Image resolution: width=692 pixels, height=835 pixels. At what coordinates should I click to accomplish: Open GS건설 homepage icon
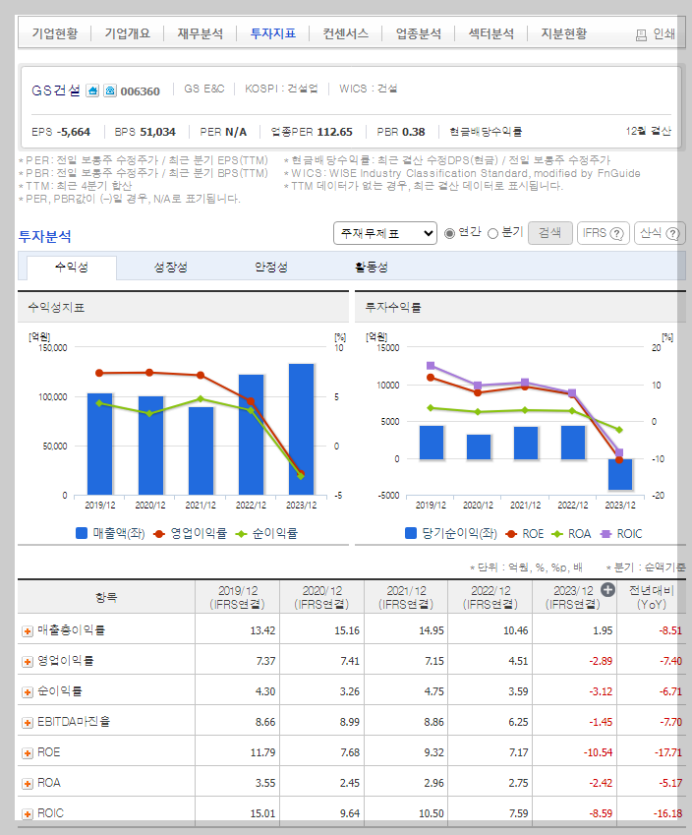tap(92, 90)
